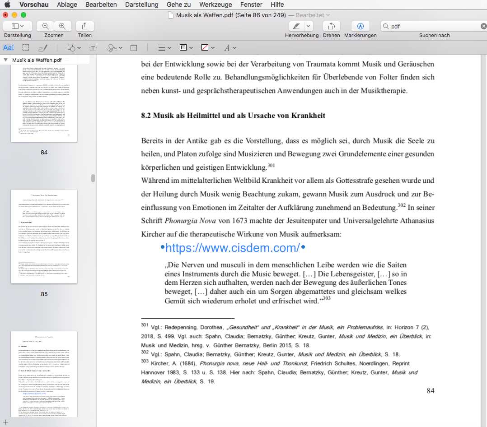Click the heading 8.2 Musik als Heilmittel
Screen dimensions: 487x427
[x=233, y=116]
